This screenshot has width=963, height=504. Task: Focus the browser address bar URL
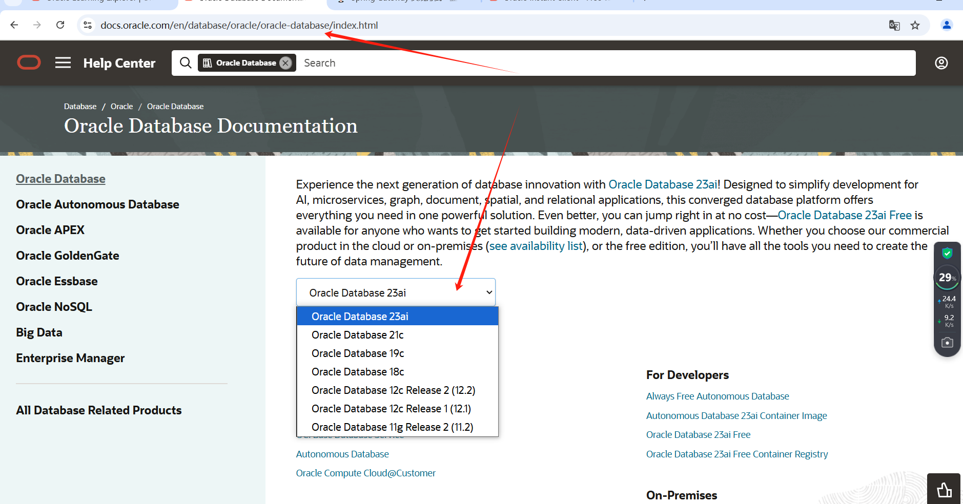tap(239, 25)
